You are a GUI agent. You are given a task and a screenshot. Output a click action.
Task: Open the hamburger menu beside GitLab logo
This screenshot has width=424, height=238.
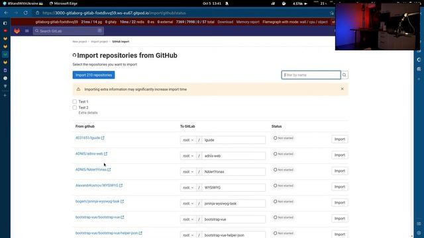[26, 31]
